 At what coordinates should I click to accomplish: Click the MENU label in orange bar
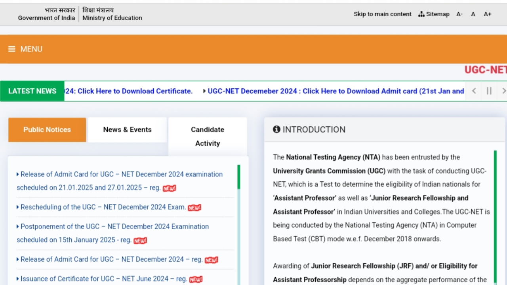point(31,49)
